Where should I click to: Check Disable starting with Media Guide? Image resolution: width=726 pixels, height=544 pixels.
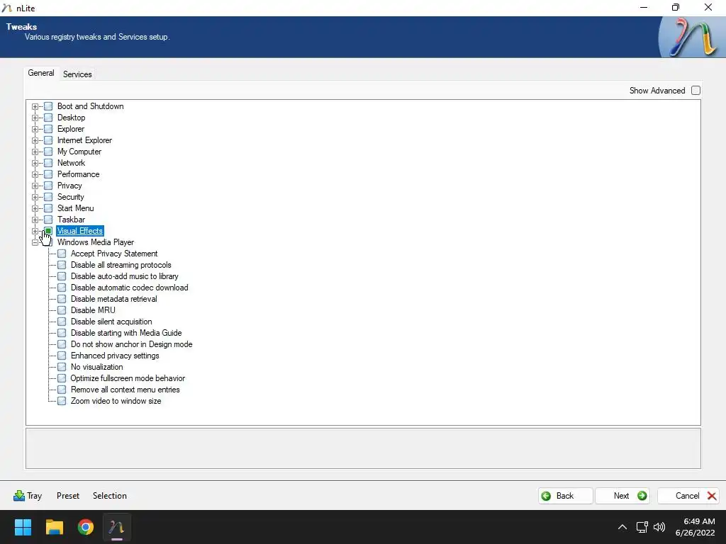point(62,333)
